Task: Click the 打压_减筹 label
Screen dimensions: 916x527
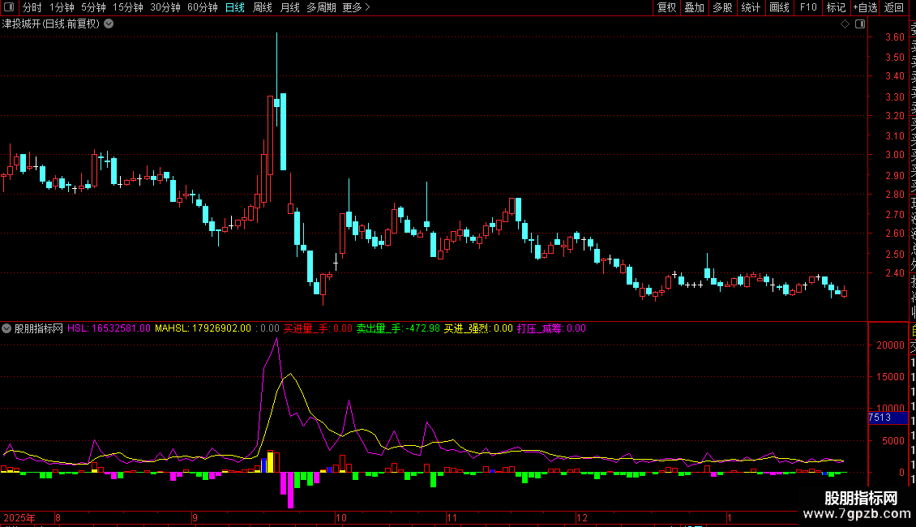Action: [x=541, y=328]
